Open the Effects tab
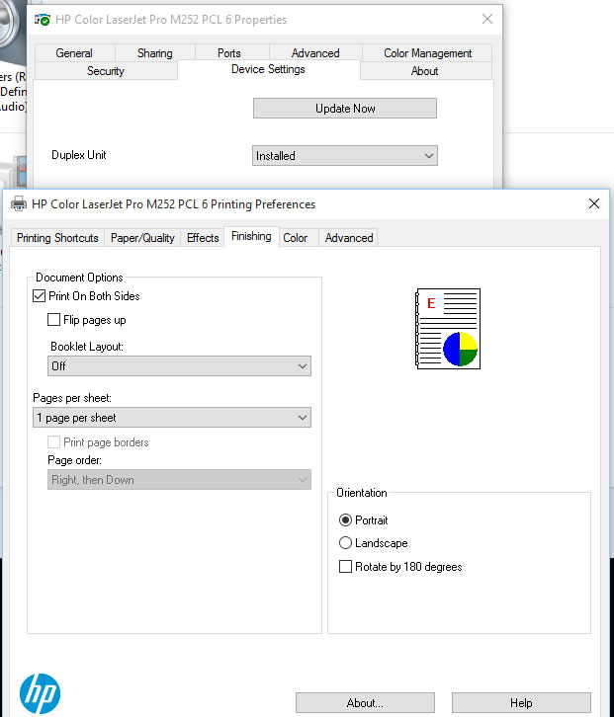Screen dimensions: 614x717 [203, 238]
